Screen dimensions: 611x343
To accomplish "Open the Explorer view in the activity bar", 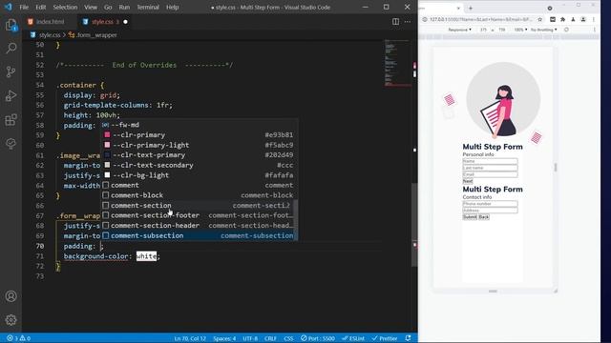I will pyautogui.click(x=11, y=26).
